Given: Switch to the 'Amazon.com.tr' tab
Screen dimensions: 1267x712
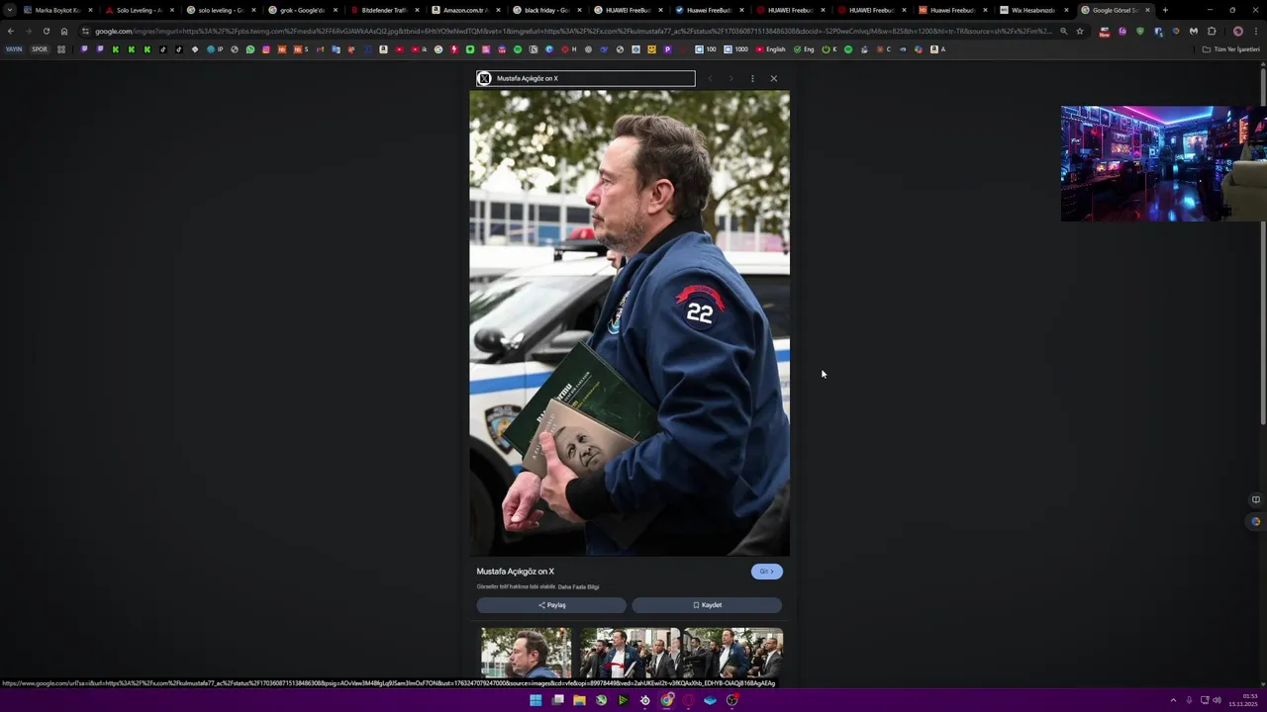Looking at the screenshot, I should [x=463, y=10].
